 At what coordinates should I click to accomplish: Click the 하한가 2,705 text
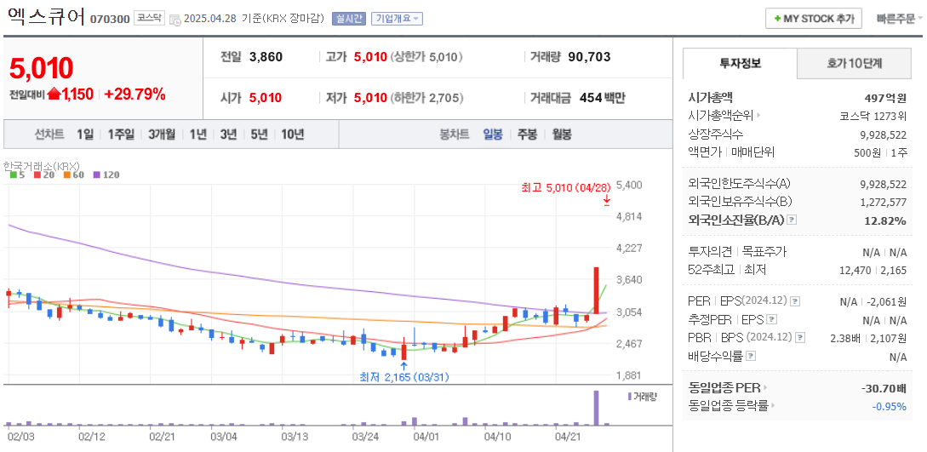427,98
